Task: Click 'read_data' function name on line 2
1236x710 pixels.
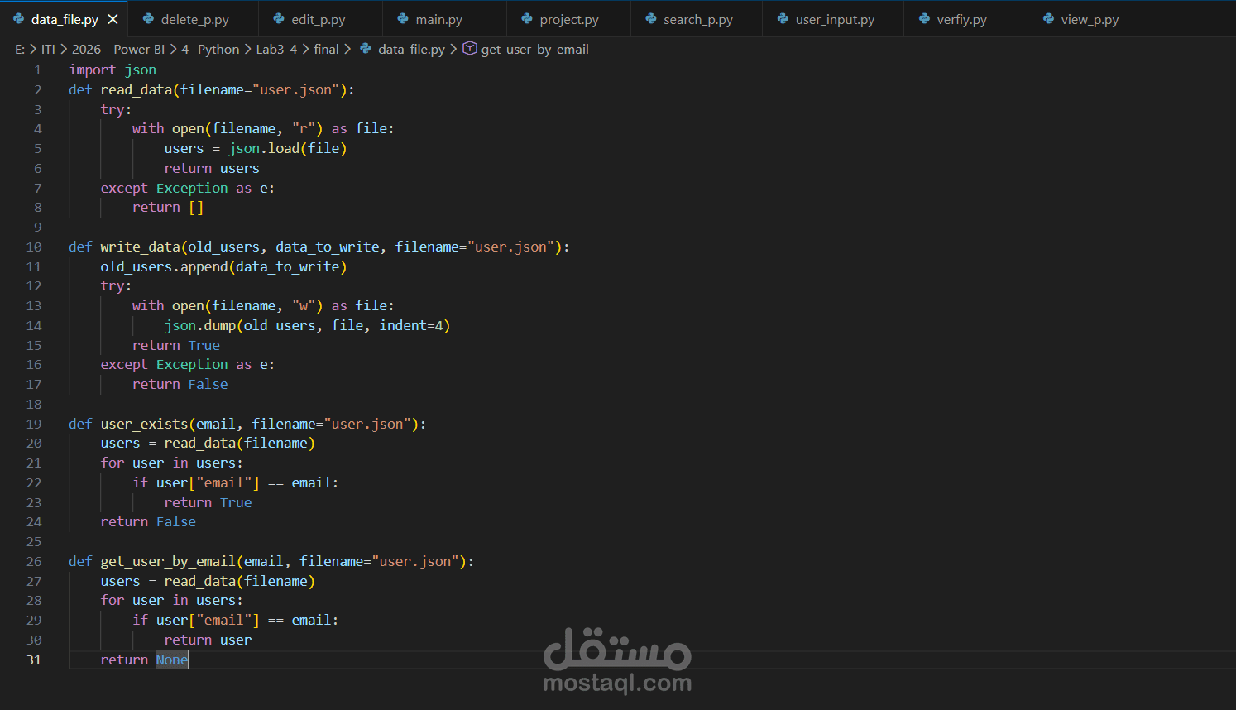Action: click(137, 89)
